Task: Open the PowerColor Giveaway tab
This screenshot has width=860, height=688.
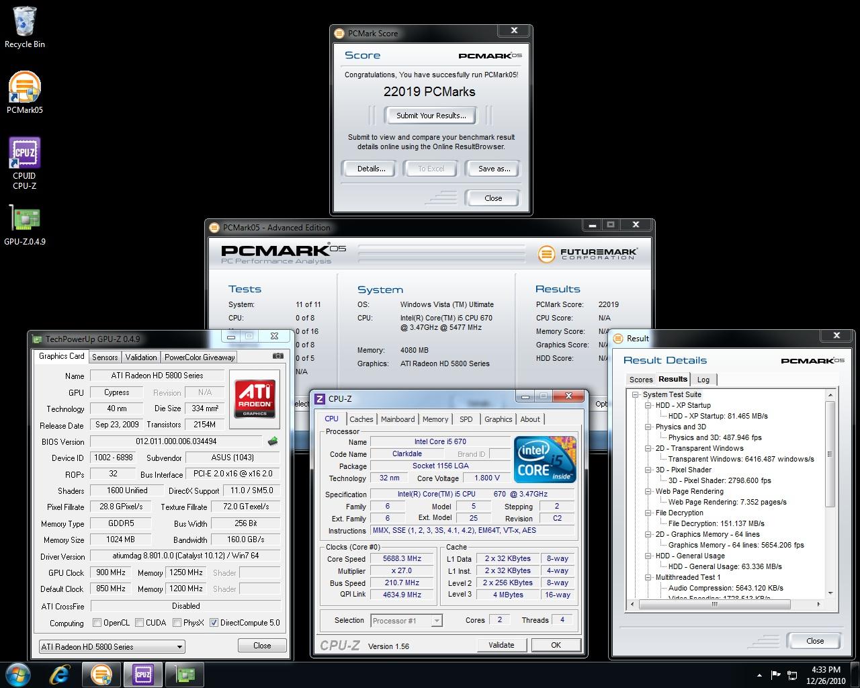Action: click(x=200, y=357)
